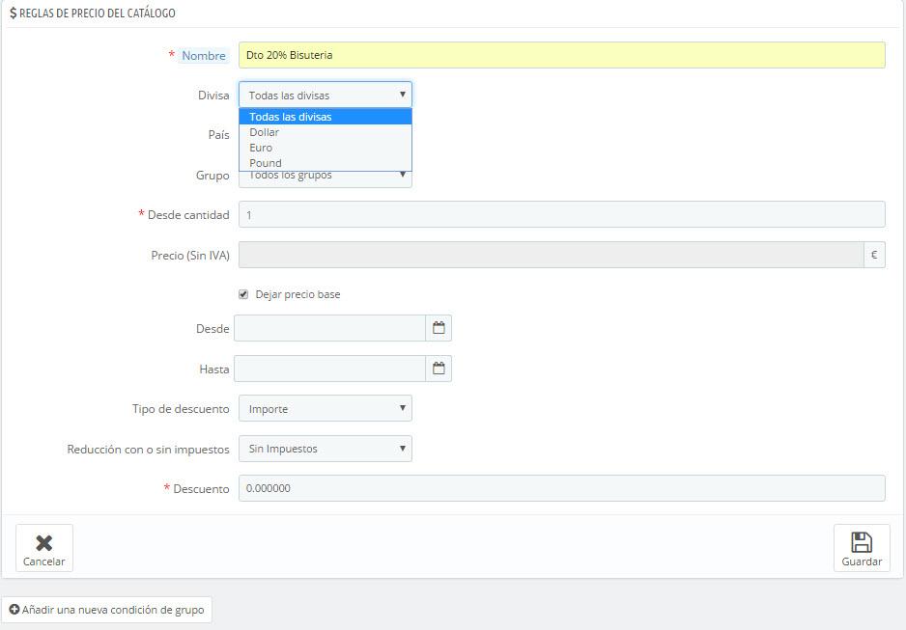Viewport: 906px width, 630px height.
Task: Open the Desde date calendar picker
Action: (x=439, y=328)
